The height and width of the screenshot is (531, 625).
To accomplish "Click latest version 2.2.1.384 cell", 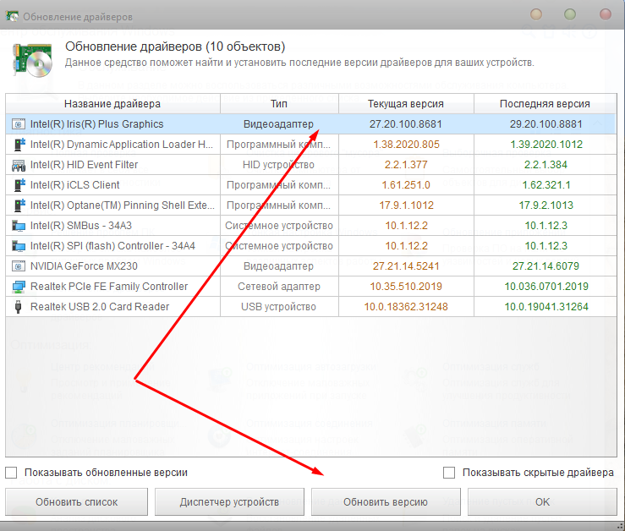I will tap(546, 165).
